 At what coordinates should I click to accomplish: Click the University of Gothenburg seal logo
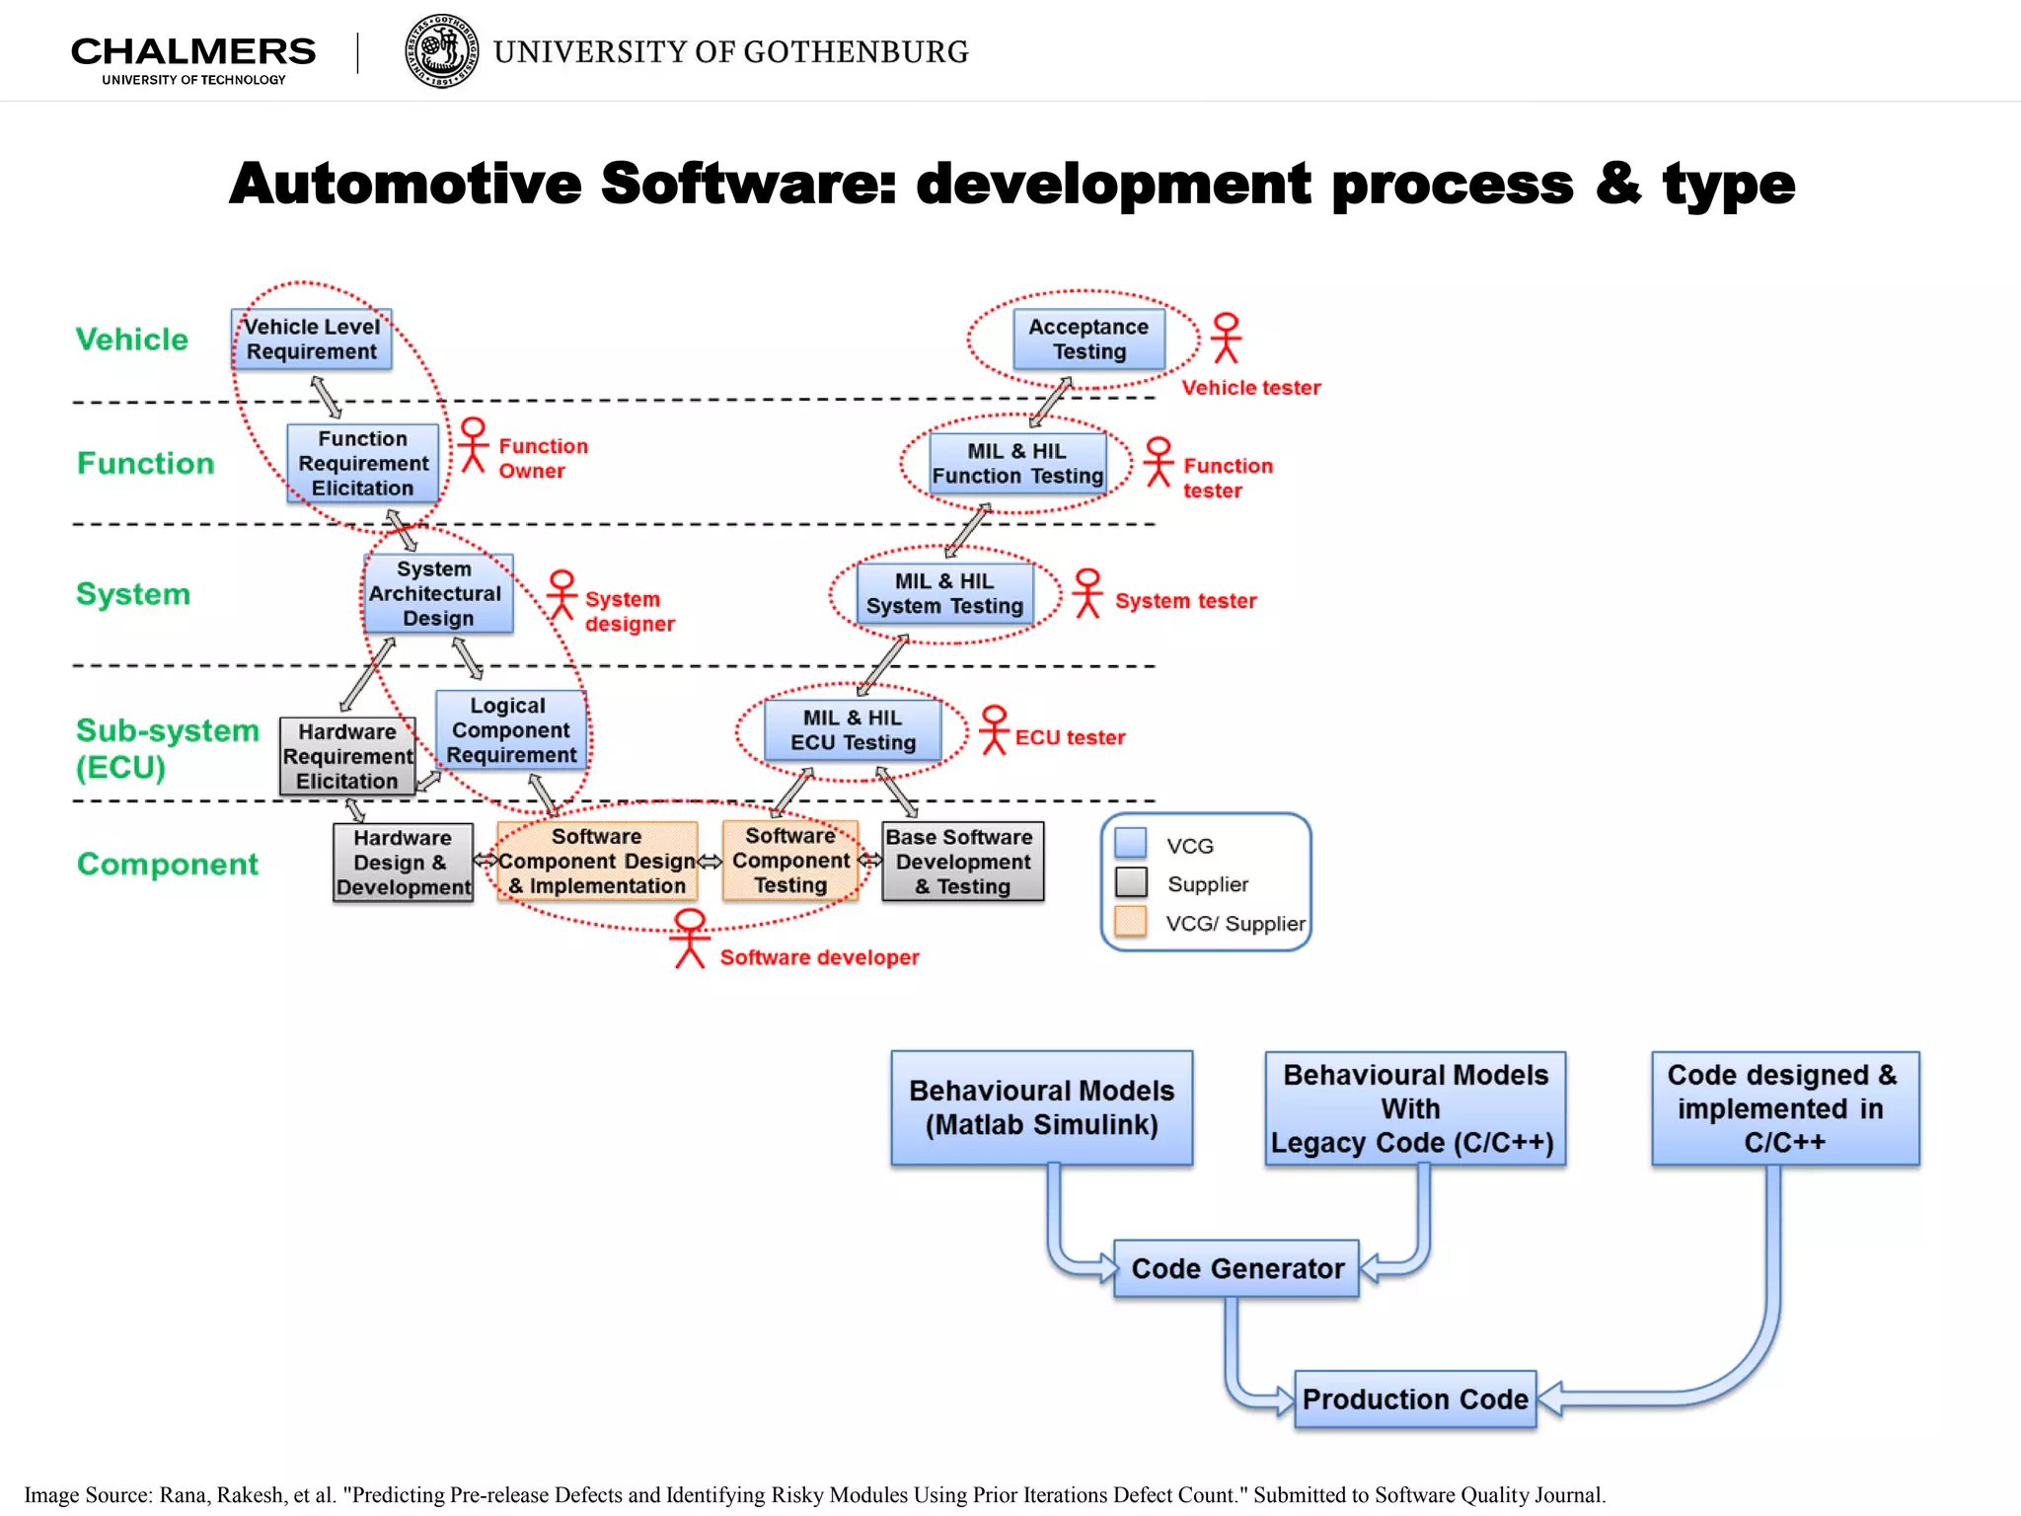tap(442, 51)
